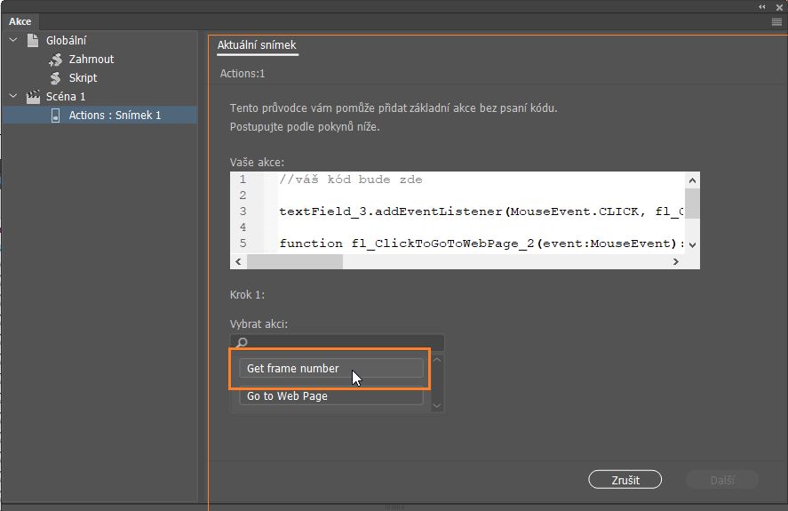The image size is (788, 511).
Task: Select the Globální label
Action: click(67, 40)
